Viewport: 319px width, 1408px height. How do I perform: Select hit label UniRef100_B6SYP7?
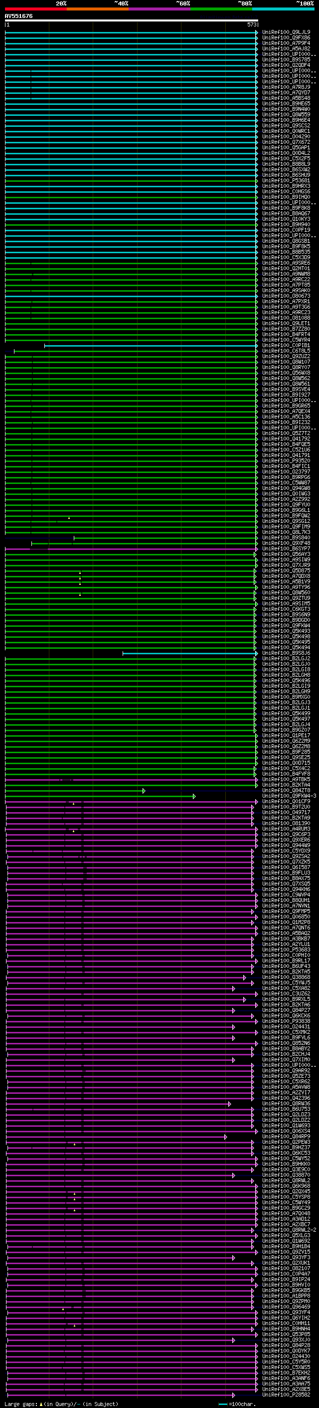[x=286, y=549]
